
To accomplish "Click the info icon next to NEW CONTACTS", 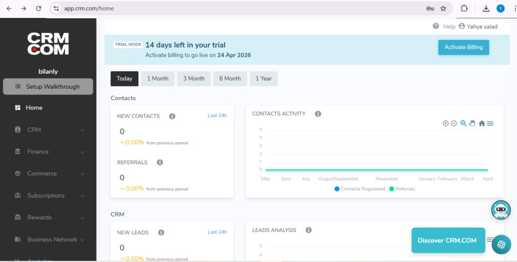I will tap(172, 116).
